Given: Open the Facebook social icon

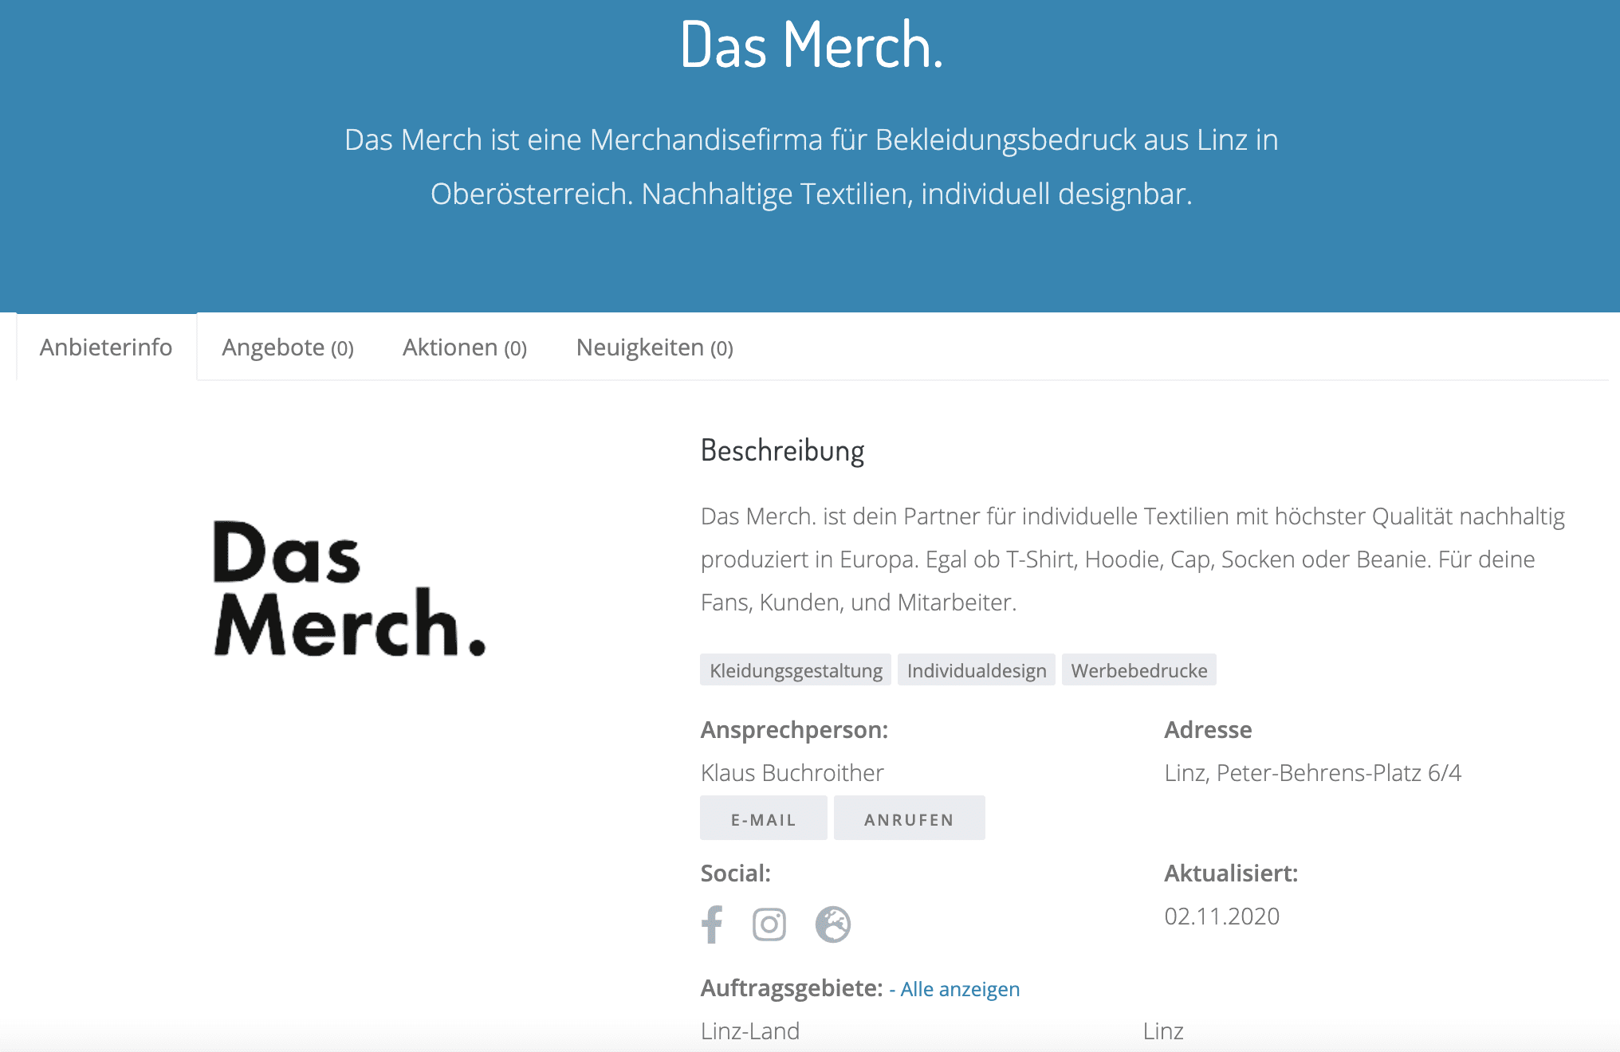Looking at the screenshot, I should (712, 924).
